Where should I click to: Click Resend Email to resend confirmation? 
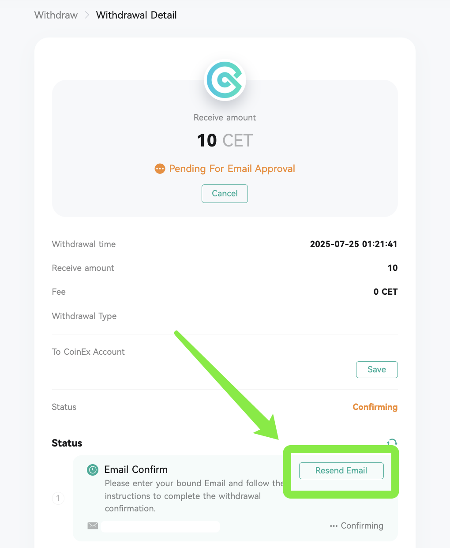coord(341,470)
